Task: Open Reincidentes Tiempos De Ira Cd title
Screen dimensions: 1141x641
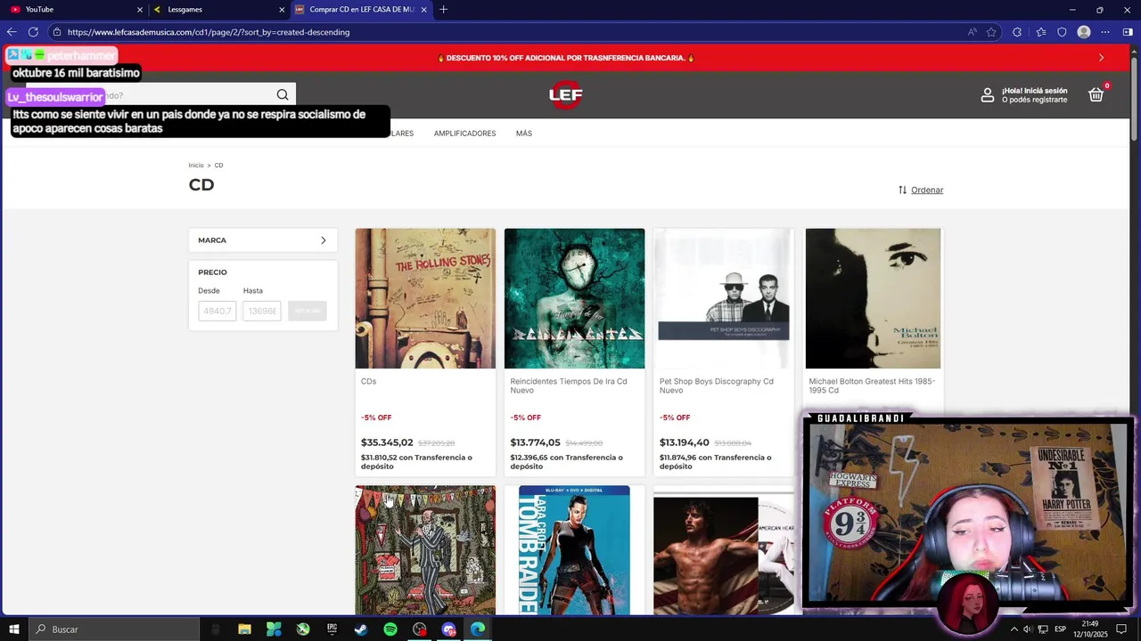Action: pyautogui.click(x=568, y=385)
